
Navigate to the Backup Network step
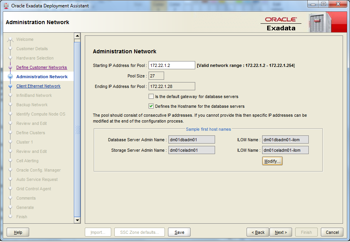(x=31, y=105)
